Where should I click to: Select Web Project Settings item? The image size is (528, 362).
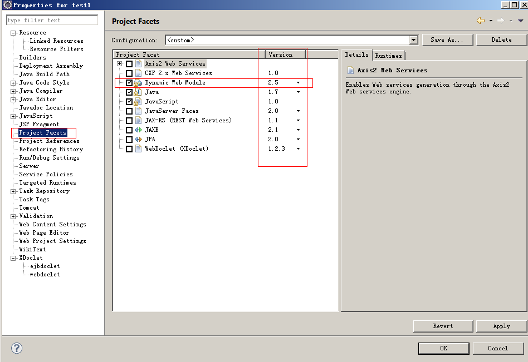pos(52,241)
